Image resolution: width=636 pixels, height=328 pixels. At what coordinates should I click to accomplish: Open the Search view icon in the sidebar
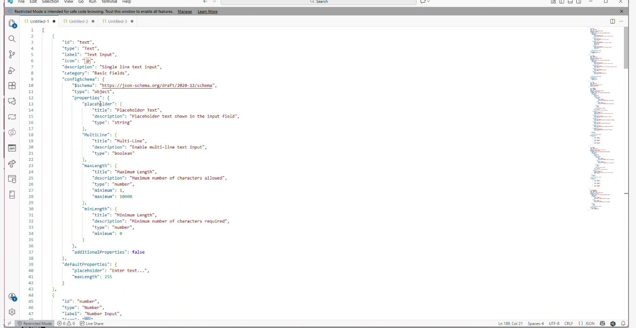coord(12,39)
